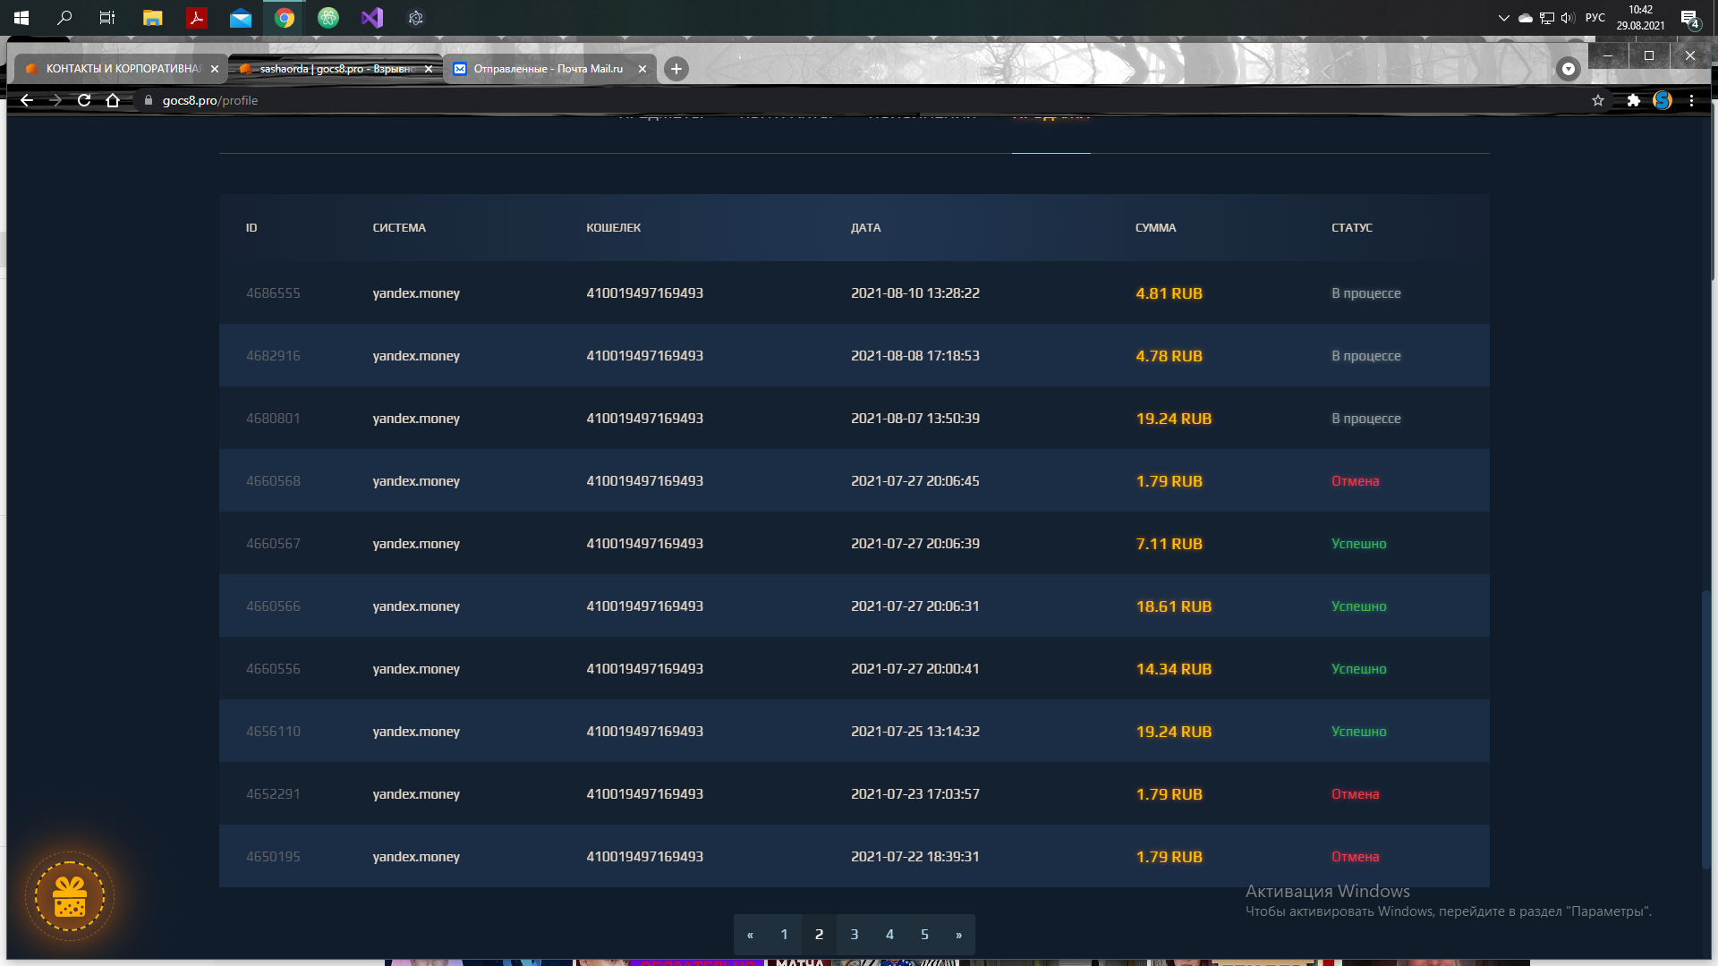Go to pagination page 1
This screenshot has width=1718, height=966.
click(x=784, y=935)
